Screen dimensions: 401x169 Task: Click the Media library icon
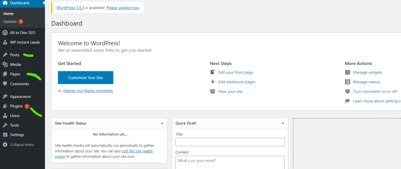[x=5, y=65]
